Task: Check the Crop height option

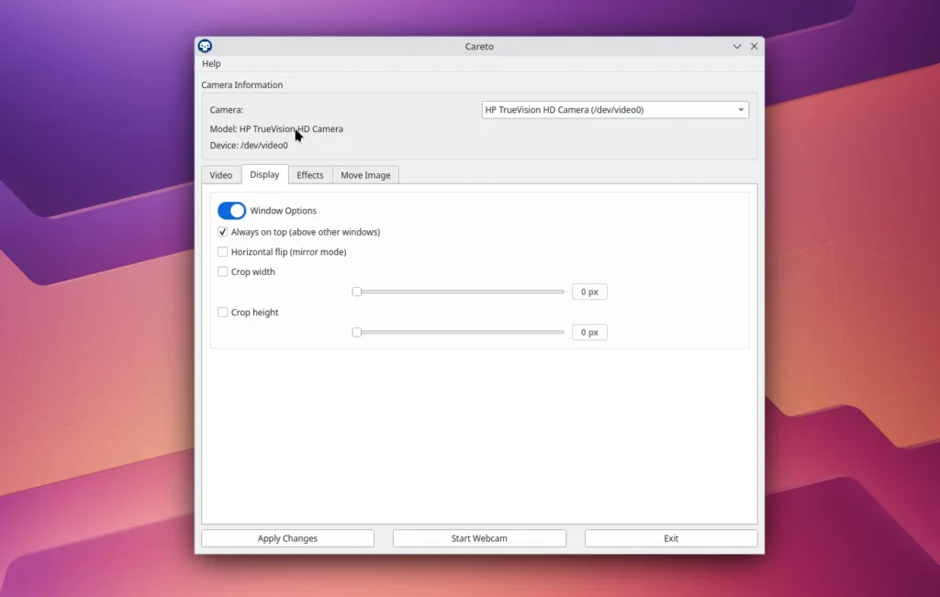Action: [223, 313]
